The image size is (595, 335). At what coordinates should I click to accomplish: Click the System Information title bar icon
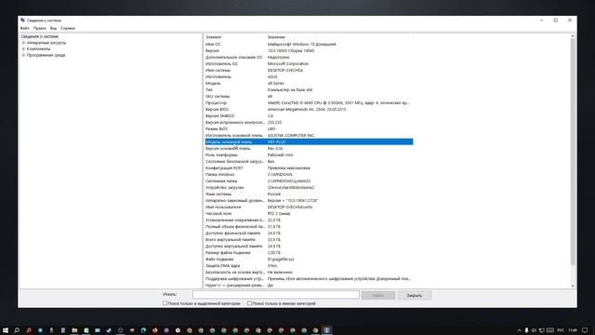22,20
